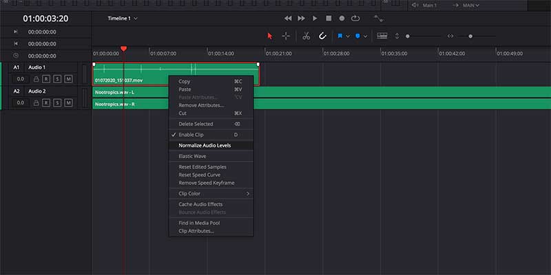Click the horizontal zoom icon
The image size is (551, 275).
click(450, 36)
